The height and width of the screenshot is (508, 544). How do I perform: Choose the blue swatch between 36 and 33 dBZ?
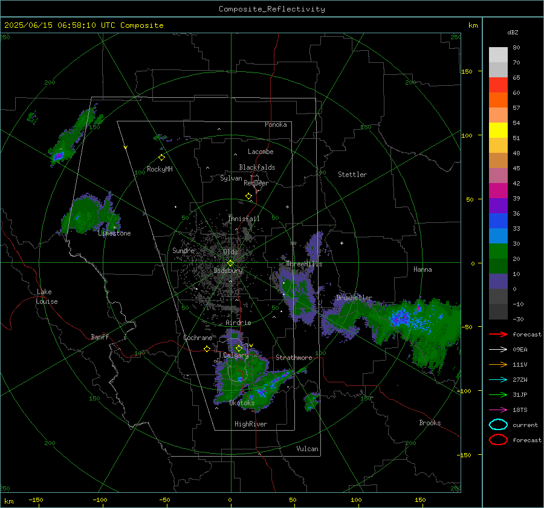(x=498, y=221)
